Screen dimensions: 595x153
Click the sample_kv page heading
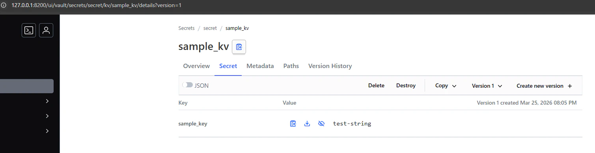pyautogui.click(x=203, y=46)
